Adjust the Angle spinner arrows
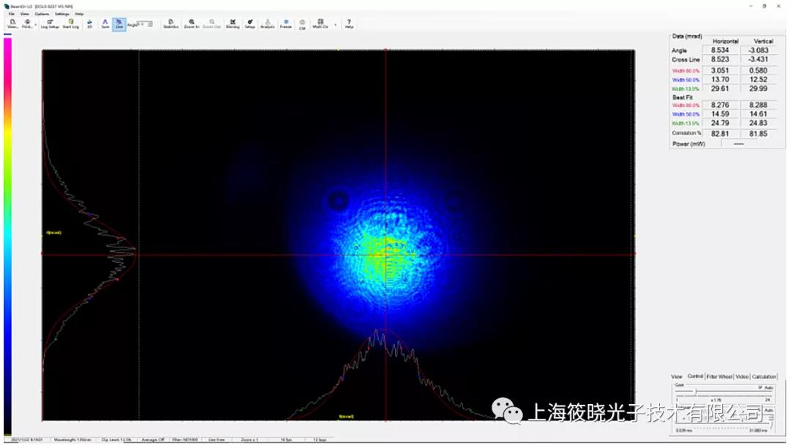The width and height of the screenshot is (790, 448). click(151, 23)
